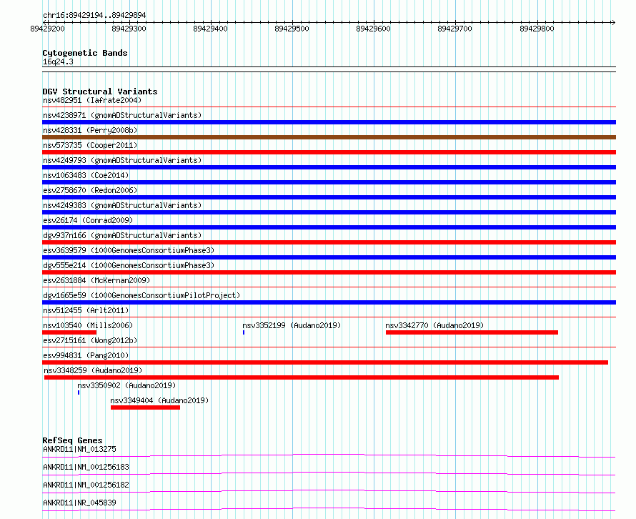Click ruler position 89429200
Image resolution: width=636 pixels, height=519 pixels.
47,29
